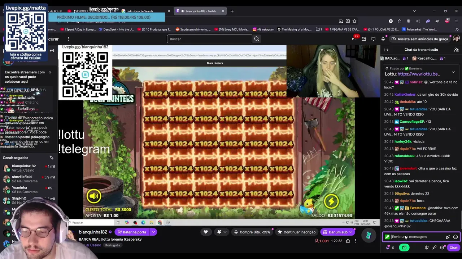This screenshot has height=259, width=462.
Task: Open the browser extensions puzzle icon
Action: coord(400,21)
